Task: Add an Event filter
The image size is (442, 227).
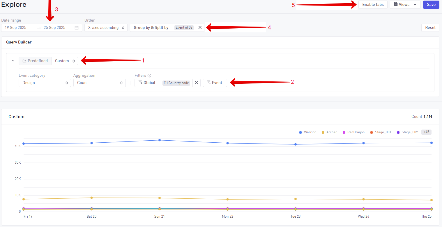Action: click(x=215, y=83)
